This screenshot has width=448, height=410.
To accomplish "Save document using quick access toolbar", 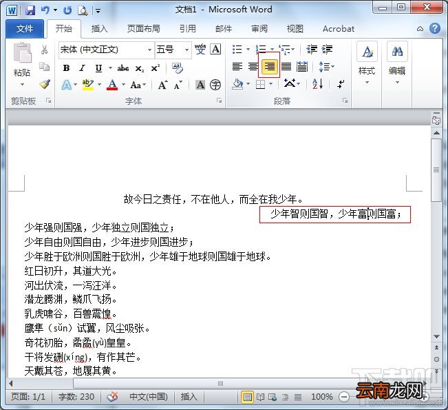I will (x=30, y=10).
